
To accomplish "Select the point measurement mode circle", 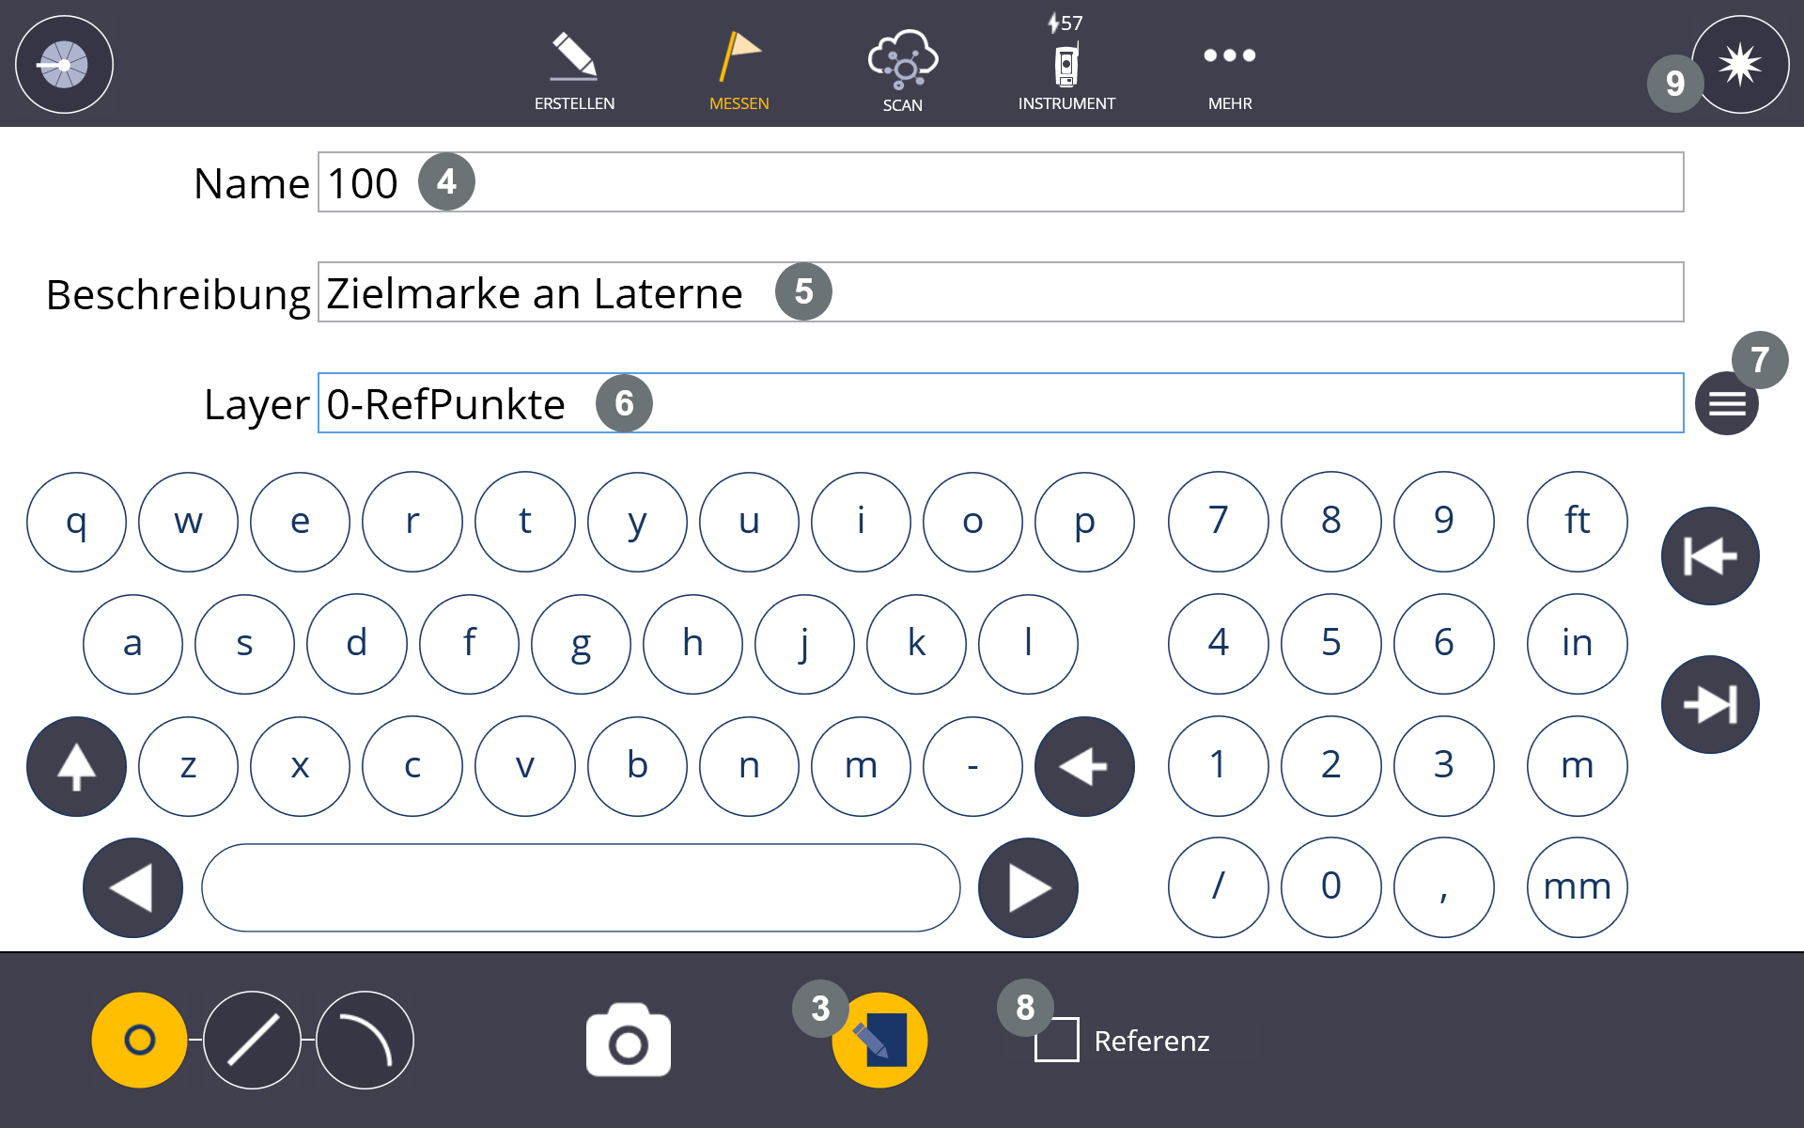I will (x=139, y=1041).
